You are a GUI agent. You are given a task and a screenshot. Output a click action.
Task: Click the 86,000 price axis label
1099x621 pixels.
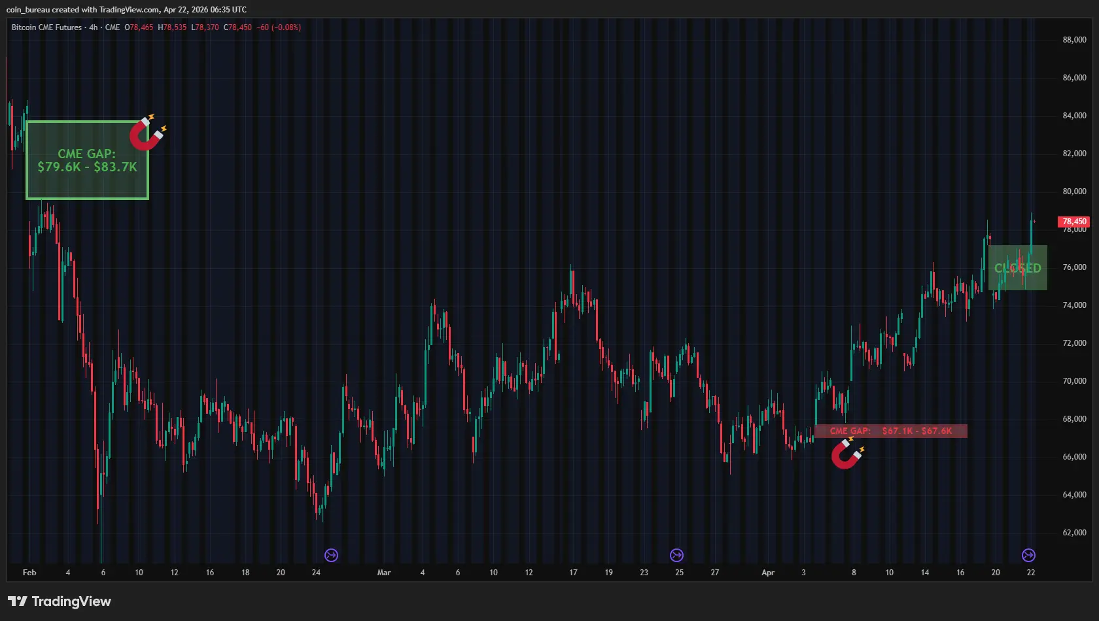pos(1074,78)
